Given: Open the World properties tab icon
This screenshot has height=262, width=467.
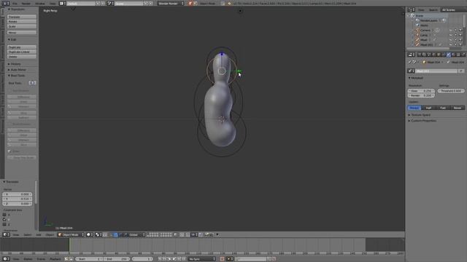Looking at the screenshot, I should pyautogui.click(x=433, y=55).
